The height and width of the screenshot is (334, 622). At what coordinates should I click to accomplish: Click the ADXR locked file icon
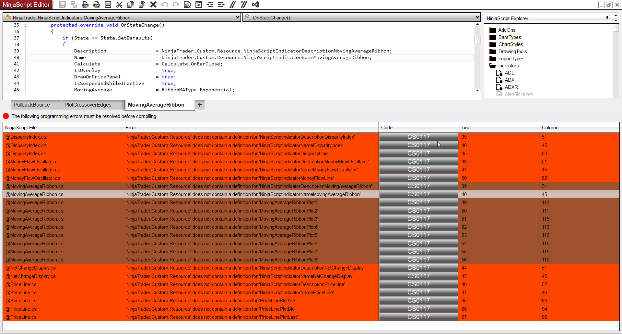point(499,87)
